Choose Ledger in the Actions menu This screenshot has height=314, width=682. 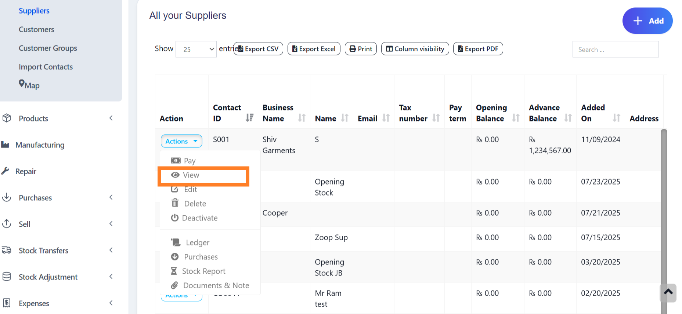tap(197, 242)
